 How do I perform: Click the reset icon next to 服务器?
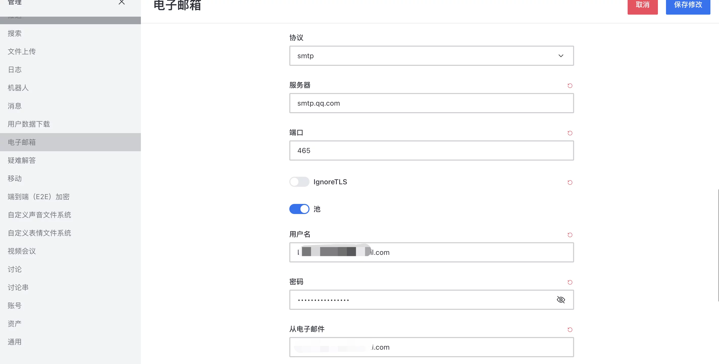coord(569,85)
